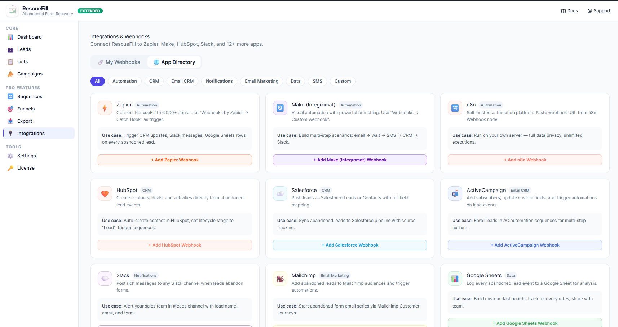618x327 pixels.
Task: Click the HubSpot heart icon
Action: tap(105, 193)
